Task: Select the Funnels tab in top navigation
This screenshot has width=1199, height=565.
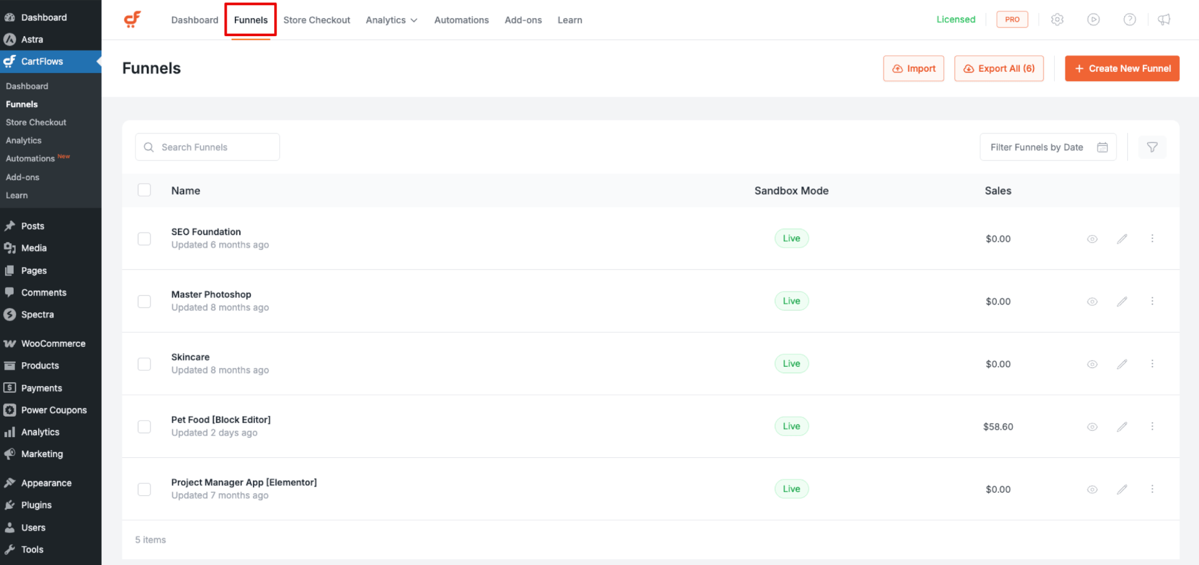Action: tap(251, 20)
